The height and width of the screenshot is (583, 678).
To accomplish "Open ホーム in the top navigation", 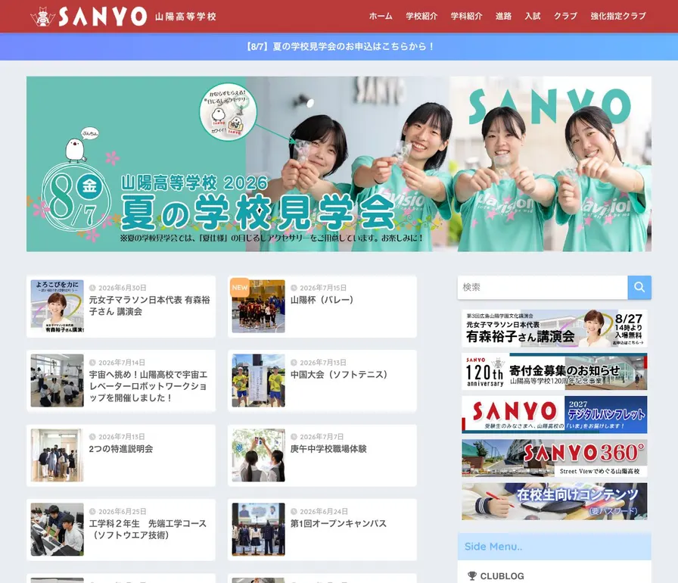I will point(381,17).
